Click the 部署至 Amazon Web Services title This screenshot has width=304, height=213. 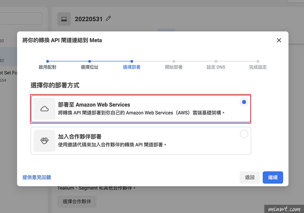94,105
